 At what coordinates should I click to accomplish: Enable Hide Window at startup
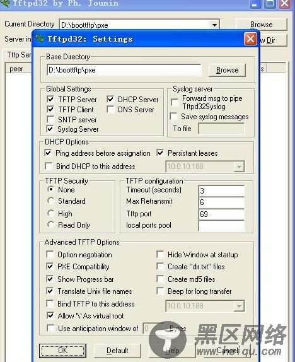click(160, 254)
